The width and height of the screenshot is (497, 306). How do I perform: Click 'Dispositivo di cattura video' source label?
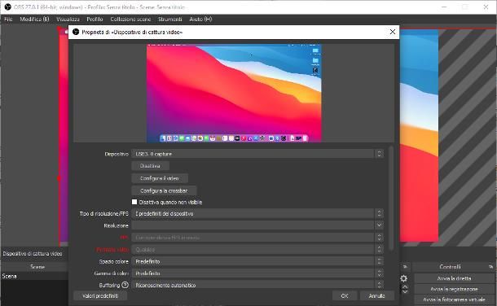click(33, 253)
